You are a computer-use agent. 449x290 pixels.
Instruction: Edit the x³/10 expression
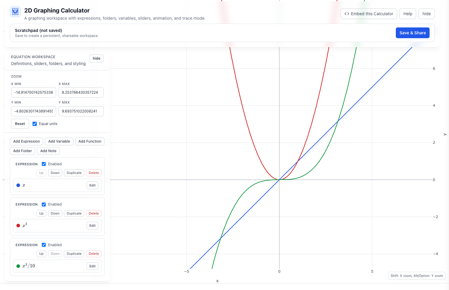[x=93, y=266]
